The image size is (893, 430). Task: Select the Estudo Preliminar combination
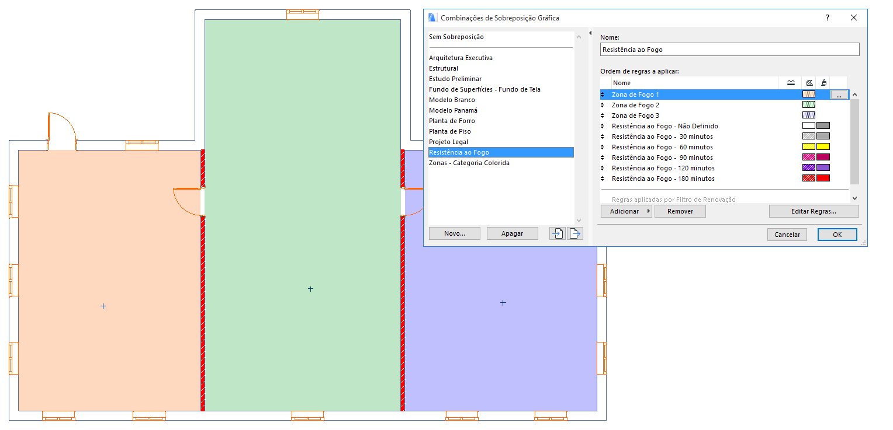pos(455,79)
